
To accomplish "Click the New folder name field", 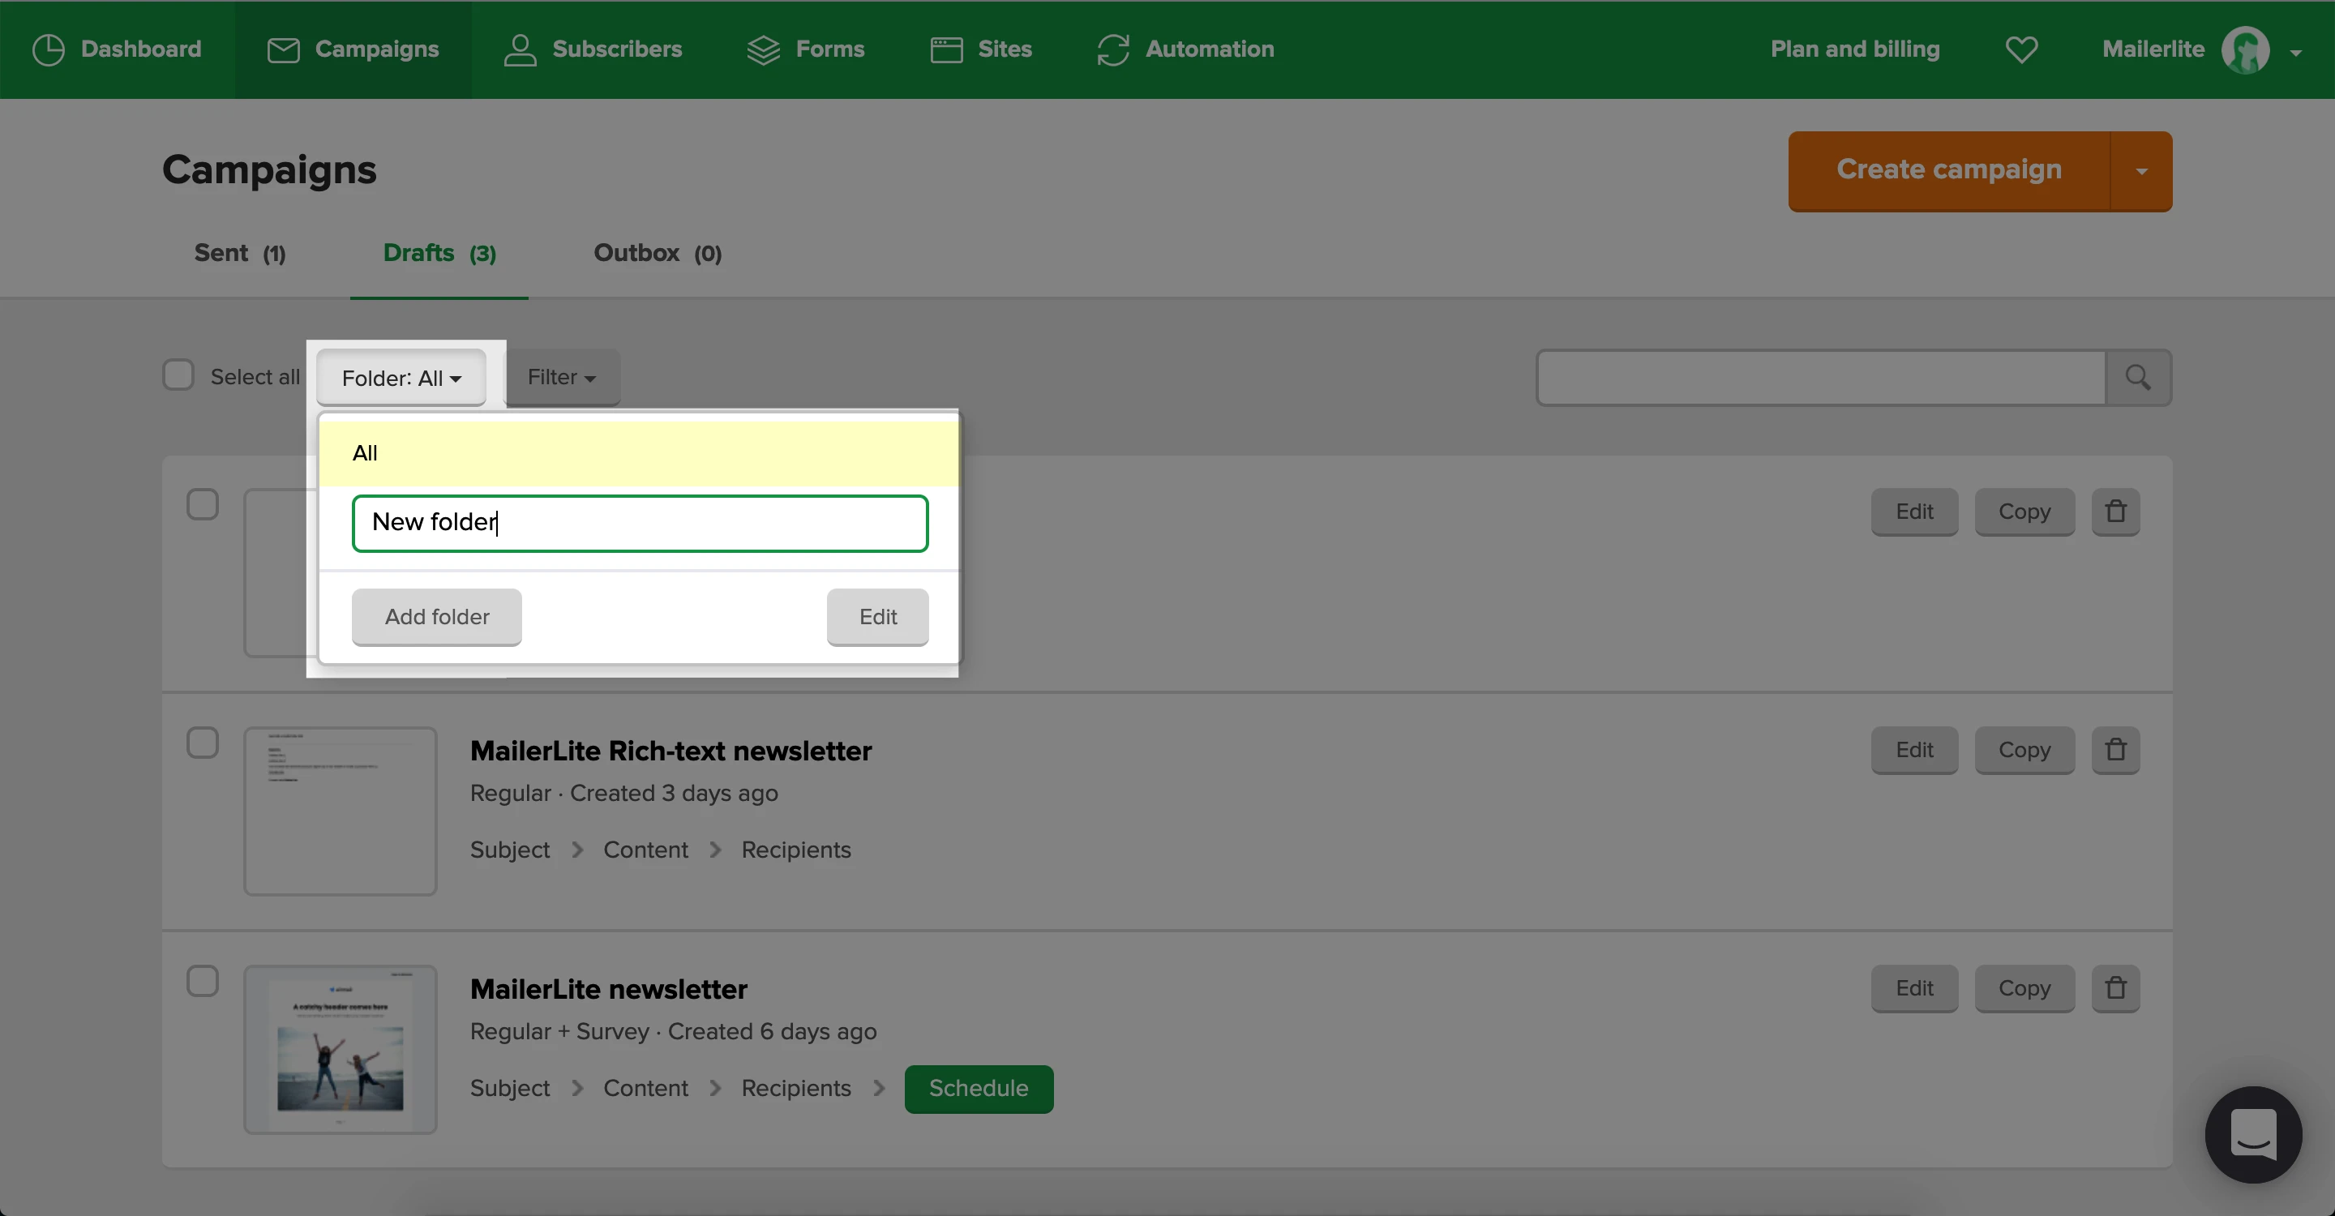I will 640,523.
